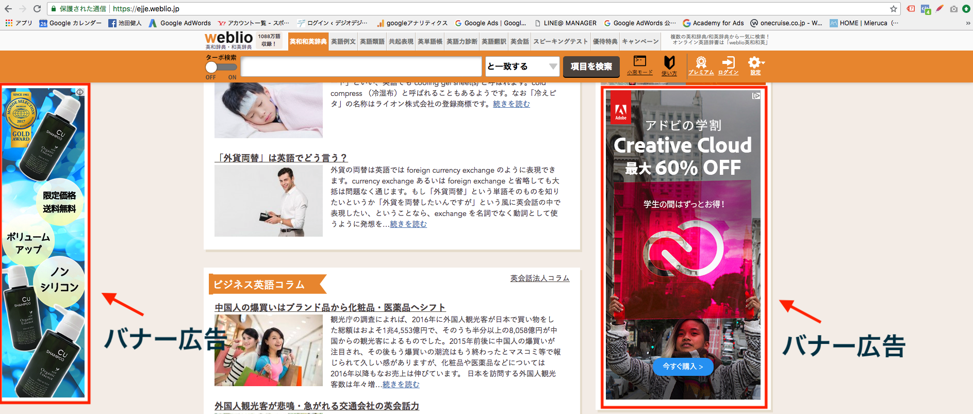This screenshot has height=414, width=973.
Task: Select the 優待特典 tab
Action: click(605, 41)
